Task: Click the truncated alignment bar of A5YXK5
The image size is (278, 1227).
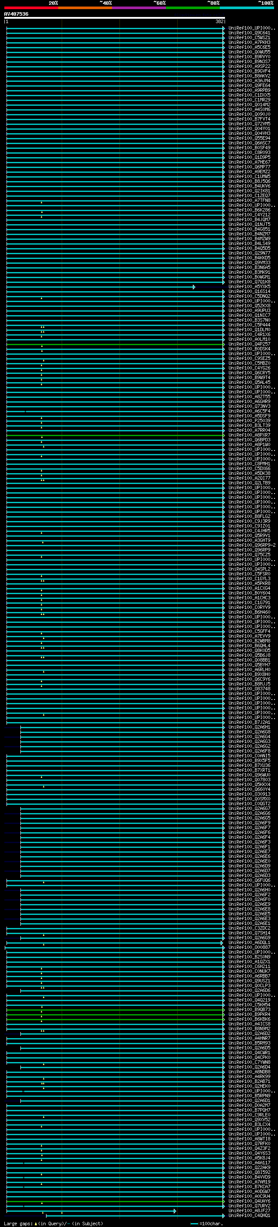Action: click(100, 287)
